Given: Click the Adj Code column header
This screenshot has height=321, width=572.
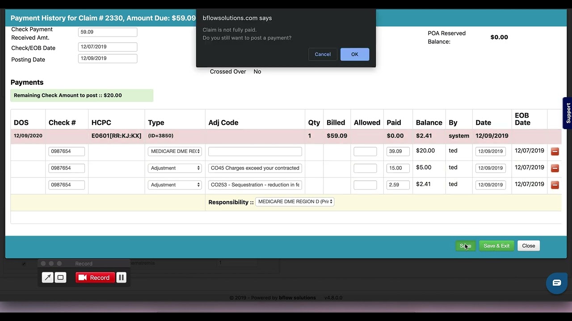Looking at the screenshot, I should pos(223,123).
